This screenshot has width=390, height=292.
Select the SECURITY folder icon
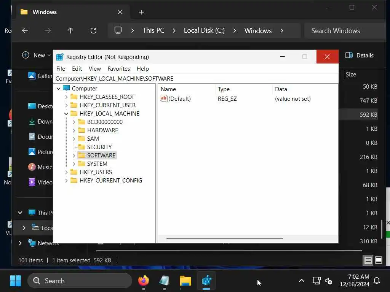82,147
